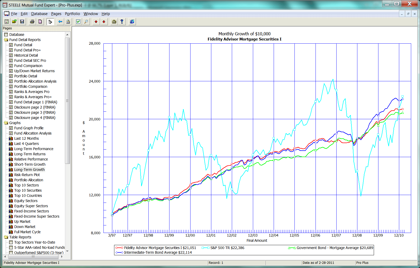This screenshot has width=420, height=268.
Task: Click the green checkmark toolbar icon
Action: 78,22
